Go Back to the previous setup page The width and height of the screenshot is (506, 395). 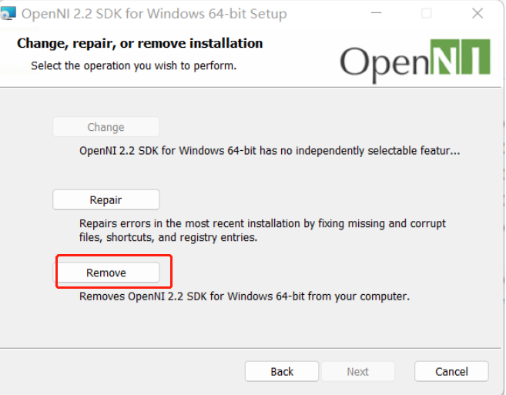coord(282,371)
